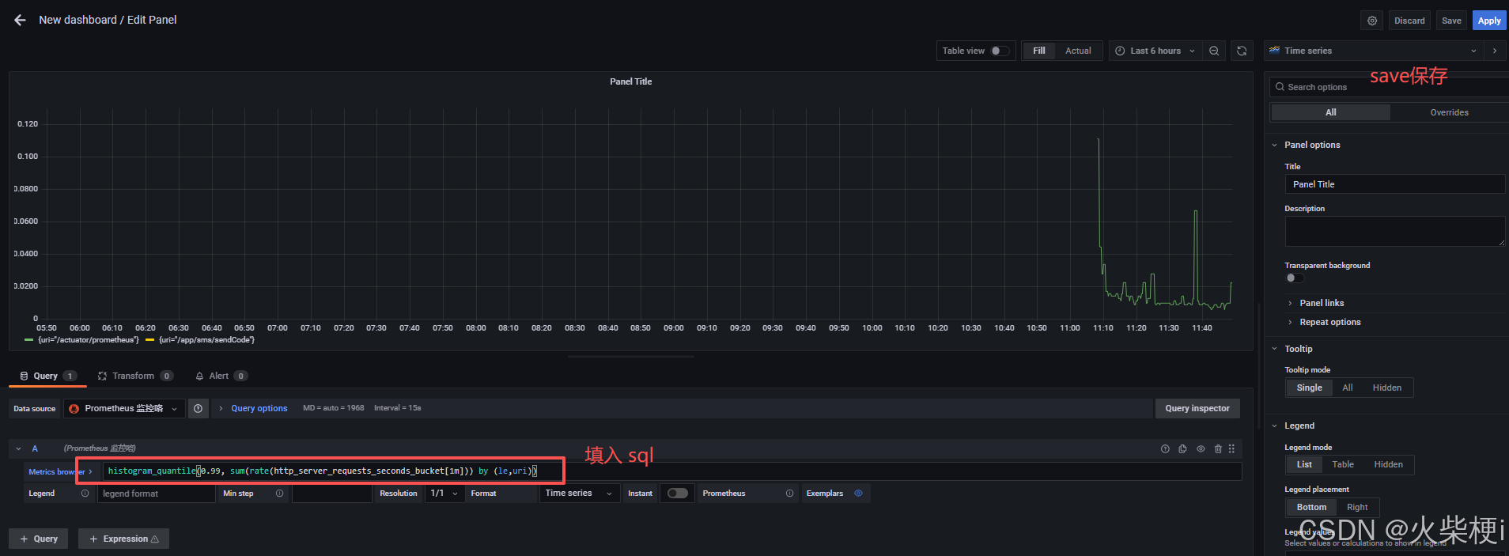Screen dimensions: 1509x556
Task: Min step info icon
Action: (279, 493)
